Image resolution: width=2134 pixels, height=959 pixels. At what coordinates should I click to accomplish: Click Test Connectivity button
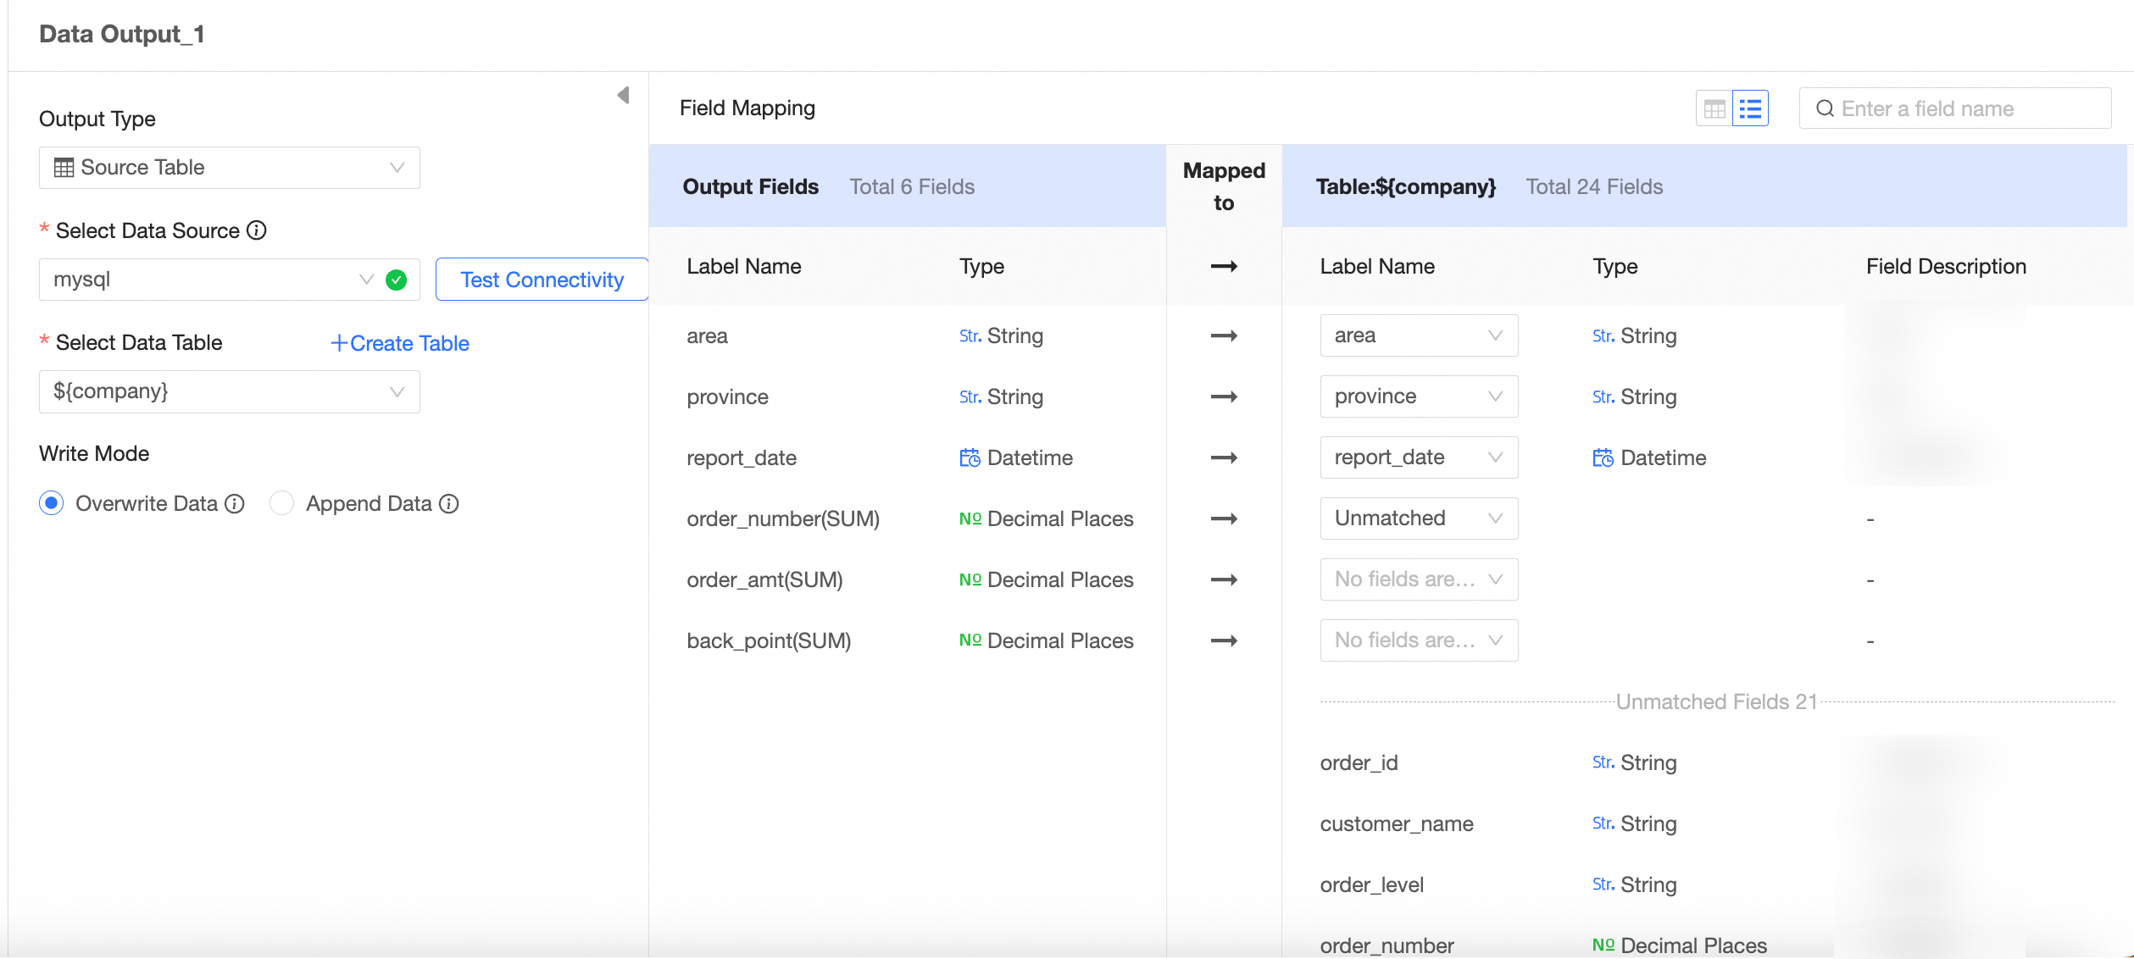click(x=542, y=280)
